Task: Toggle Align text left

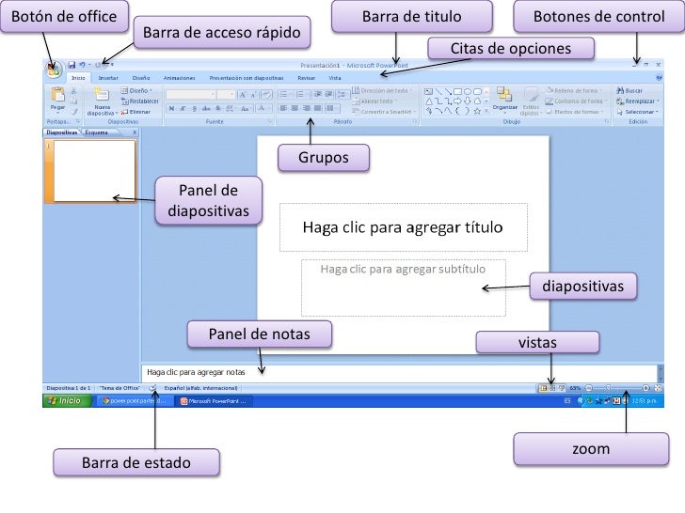Action: tap(283, 108)
